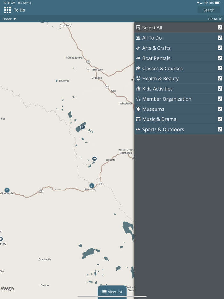This screenshot has width=224, height=299.
Task: Click the Sports & Outdoors shoe icon
Action: [138, 129]
